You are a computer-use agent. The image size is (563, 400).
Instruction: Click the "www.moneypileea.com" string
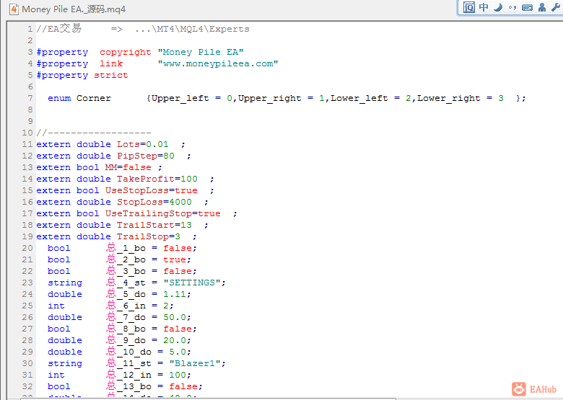pyautogui.click(x=218, y=64)
